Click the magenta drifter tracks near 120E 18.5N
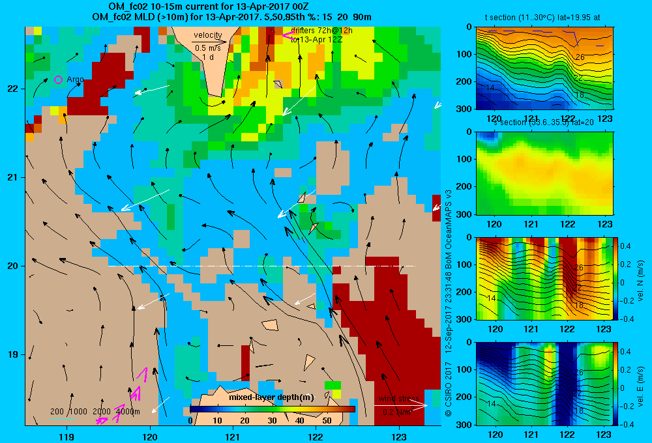 (x=123, y=395)
